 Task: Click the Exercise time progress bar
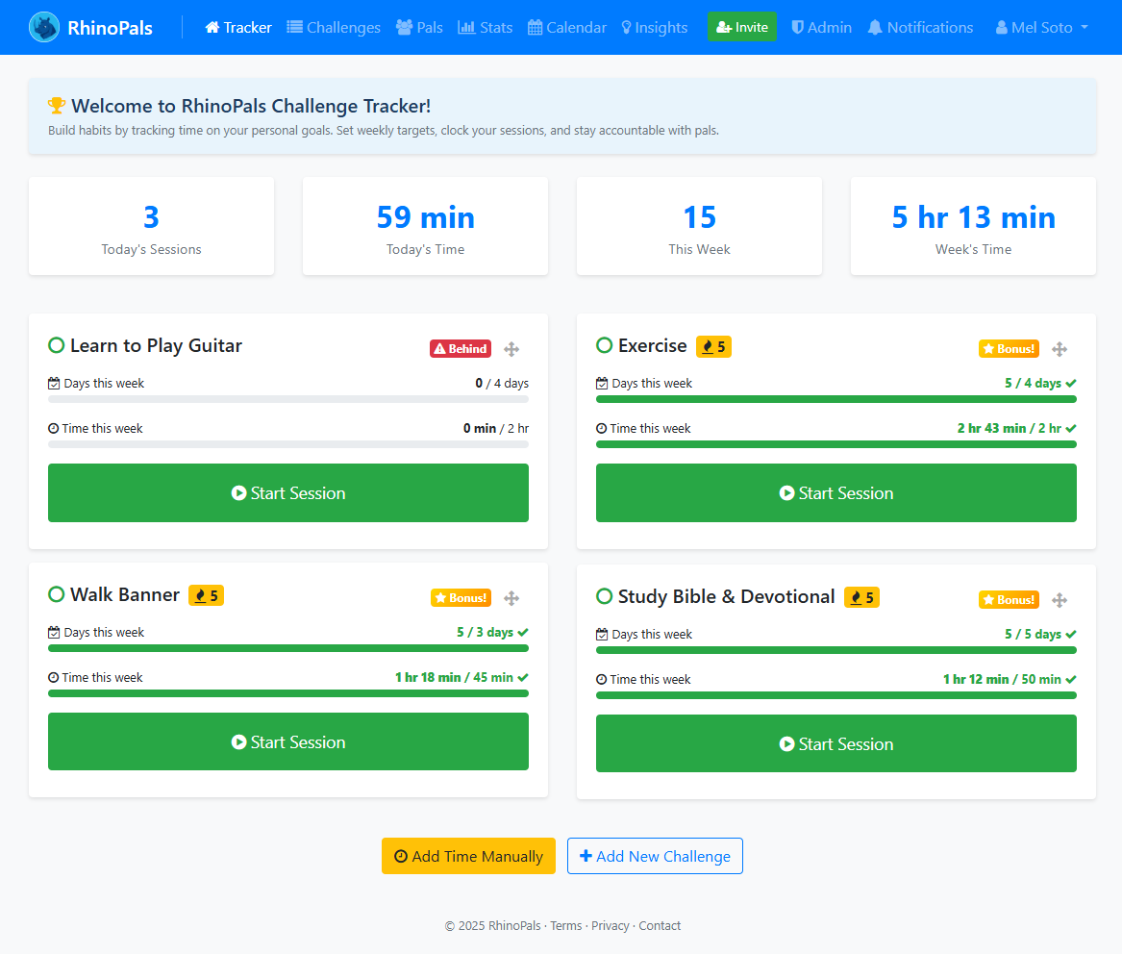click(835, 445)
